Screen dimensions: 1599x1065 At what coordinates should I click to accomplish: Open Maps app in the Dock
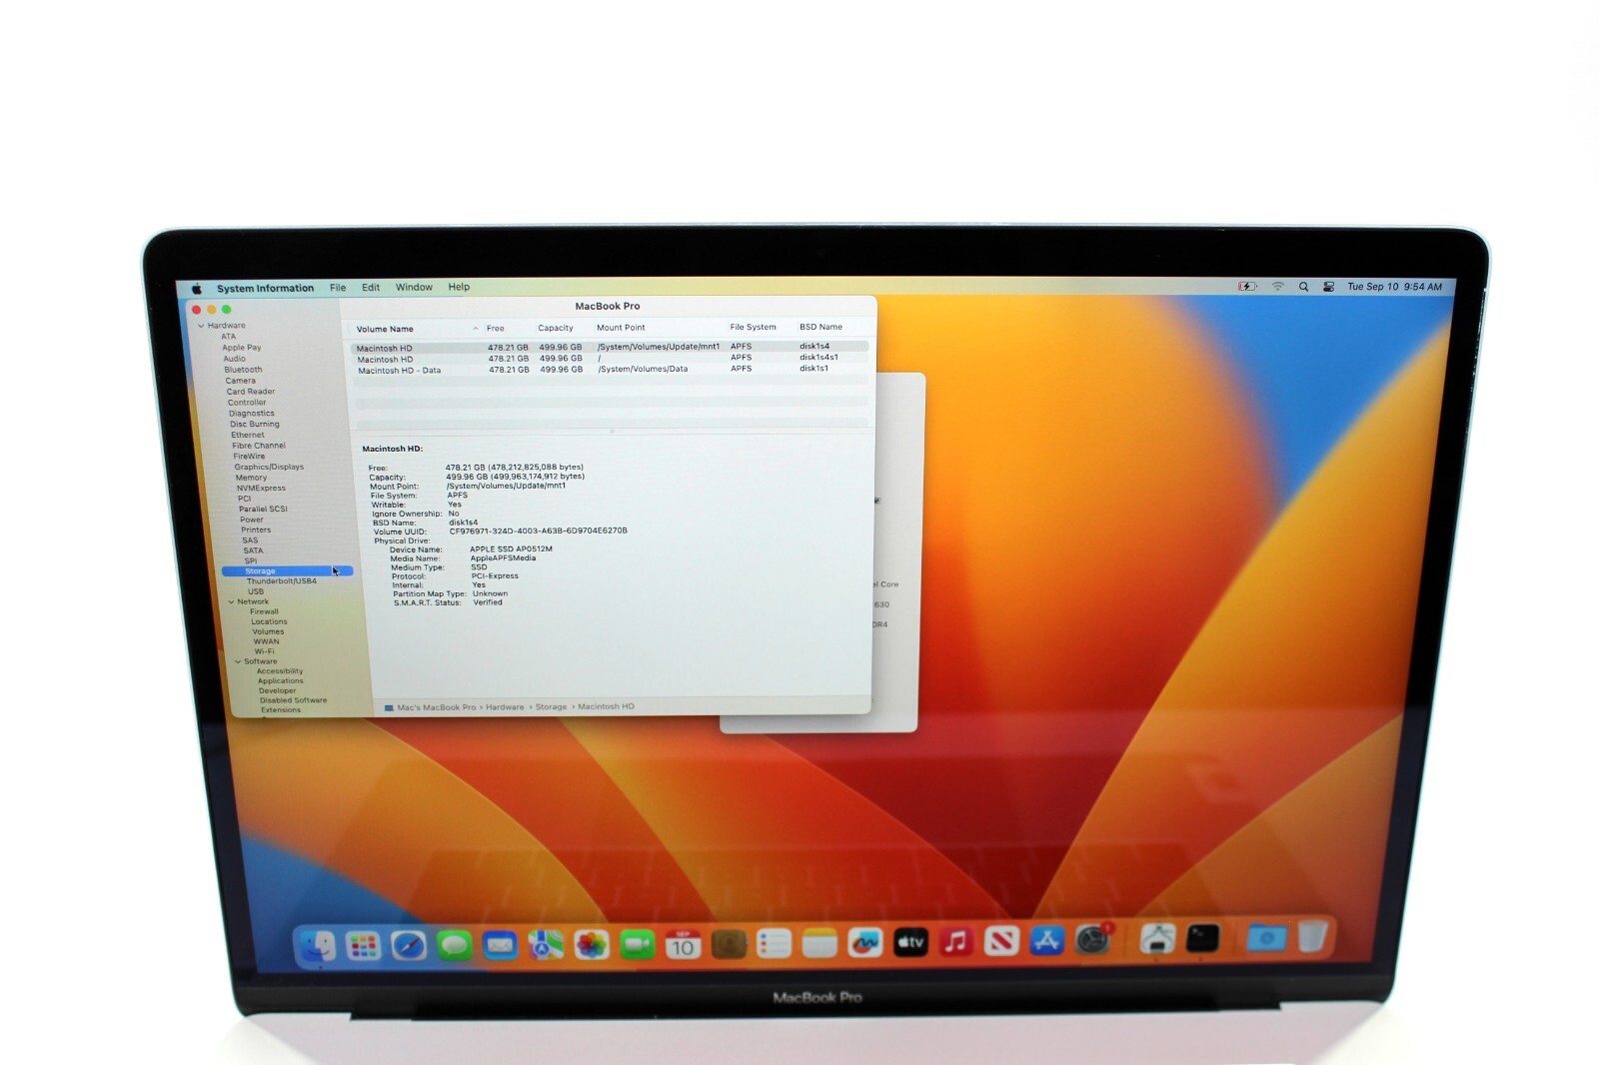(546, 944)
